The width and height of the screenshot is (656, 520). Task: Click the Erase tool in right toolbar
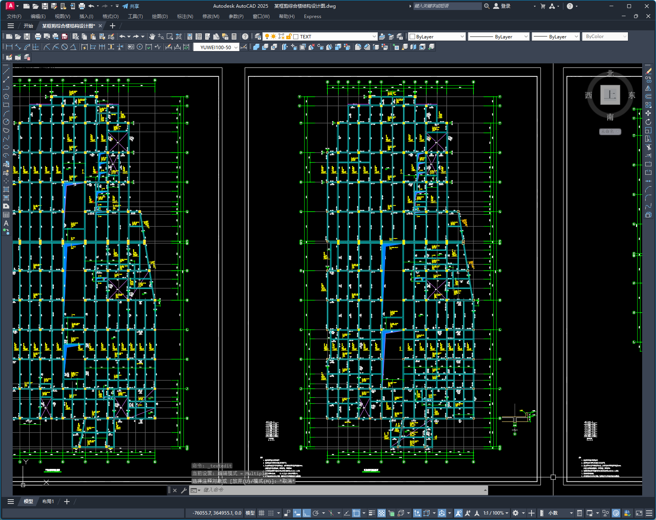click(648, 71)
